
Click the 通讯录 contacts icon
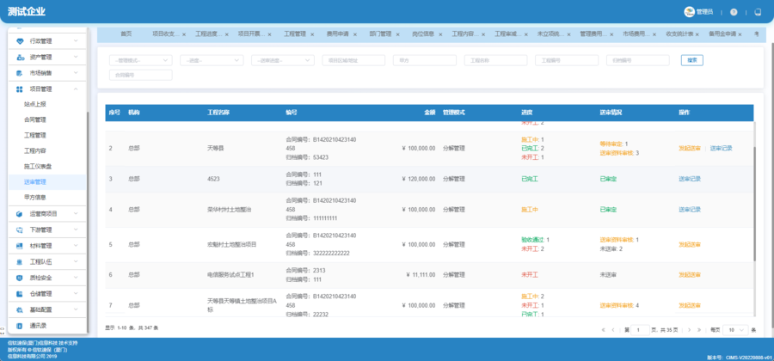pyautogui.click(x=20, y=326)
